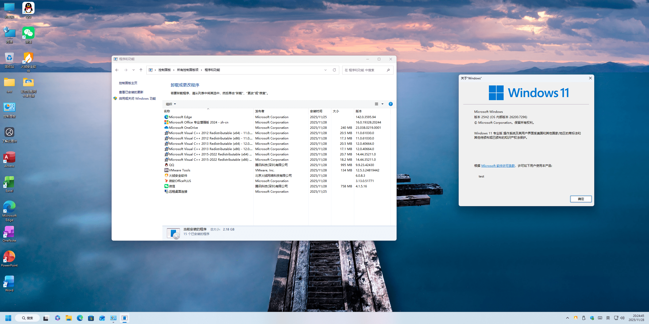Expand hidden tray icons with the chevron

[x=568, y=318]
